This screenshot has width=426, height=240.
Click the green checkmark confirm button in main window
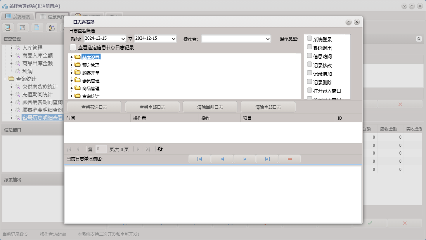click(x=370, y=223)
